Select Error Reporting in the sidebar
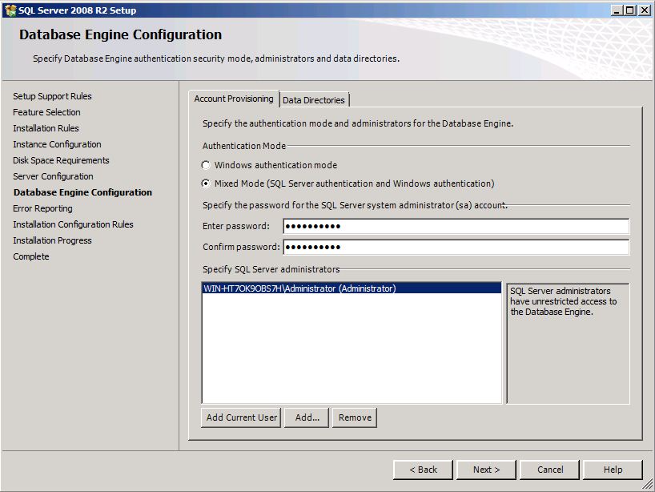Screen dimensions: 655x492 tap(44, 208)
